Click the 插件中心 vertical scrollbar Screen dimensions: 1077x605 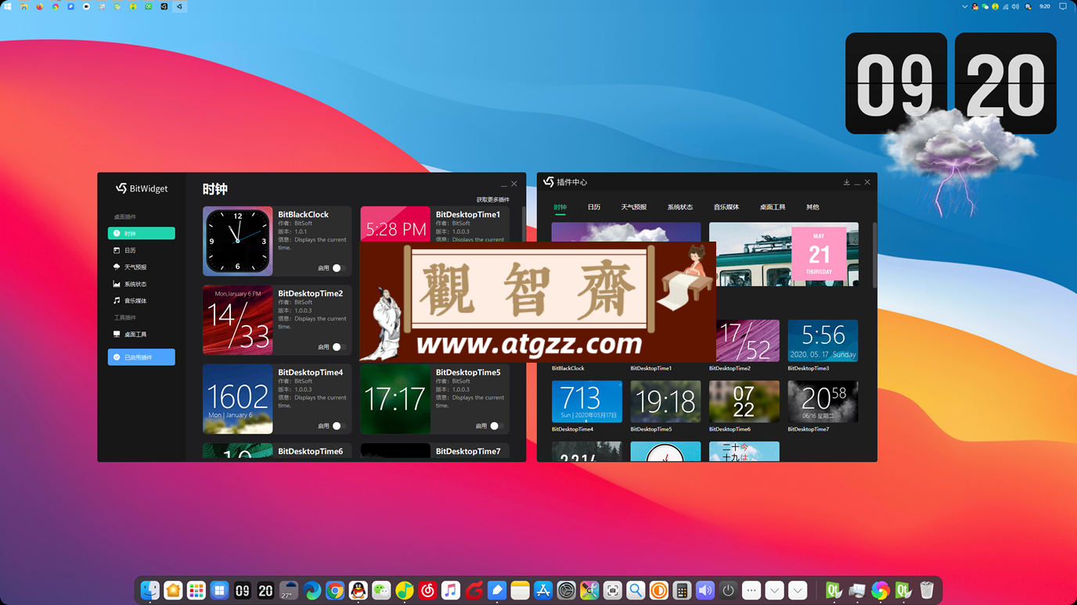873,255
